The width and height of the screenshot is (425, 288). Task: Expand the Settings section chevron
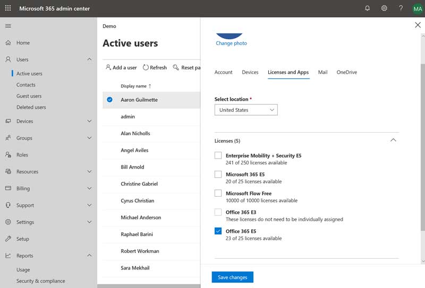89,222
